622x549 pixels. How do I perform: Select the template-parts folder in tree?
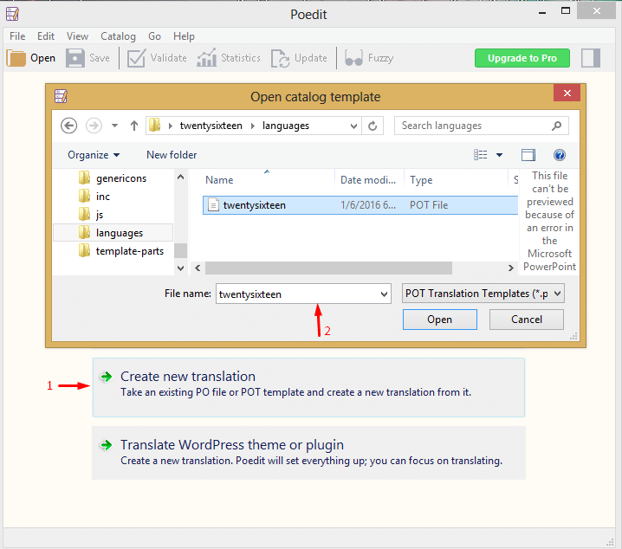pos(130,251)
